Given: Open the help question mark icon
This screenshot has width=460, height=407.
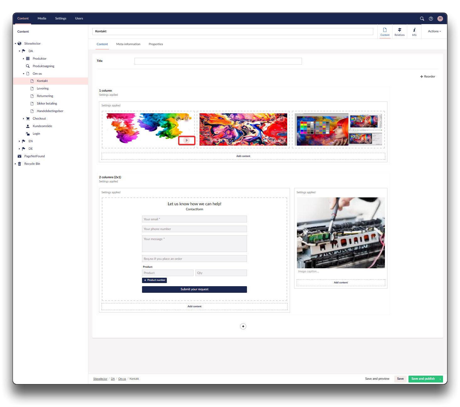Looking at the screenshot, I should (431, 19).
